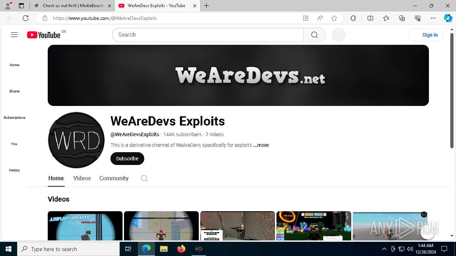
Task: Click the WeAreDevs.net channel banner
Action: click(238, 75)
